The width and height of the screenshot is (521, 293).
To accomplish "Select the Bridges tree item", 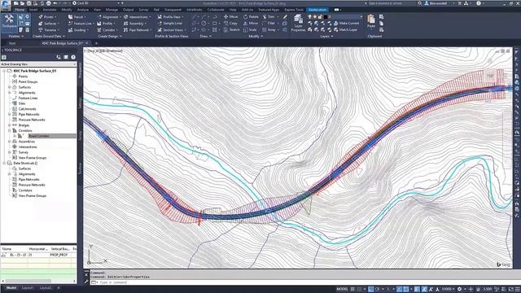I will click(x=24, y=125).
